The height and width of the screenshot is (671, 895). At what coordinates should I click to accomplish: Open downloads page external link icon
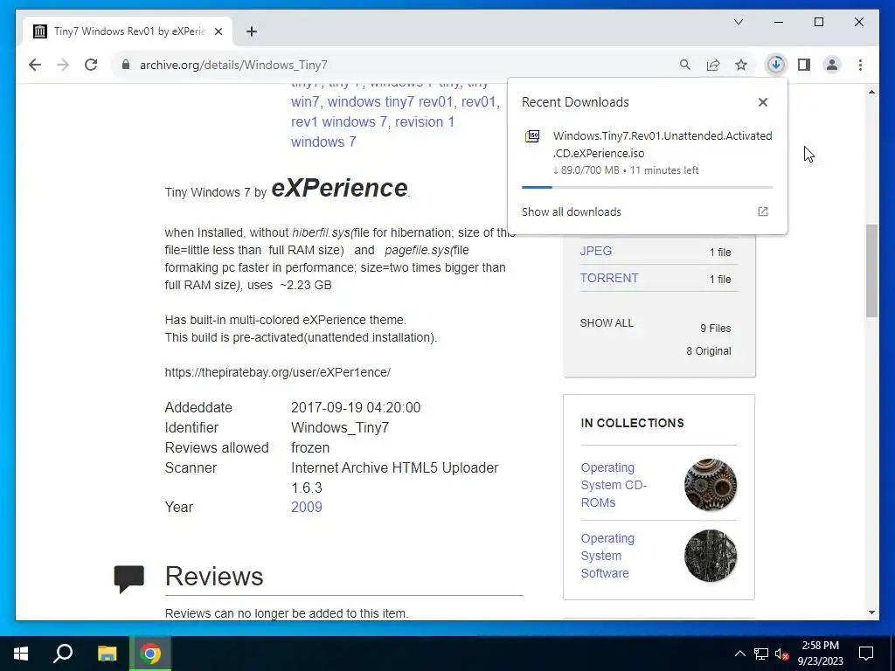762,211
